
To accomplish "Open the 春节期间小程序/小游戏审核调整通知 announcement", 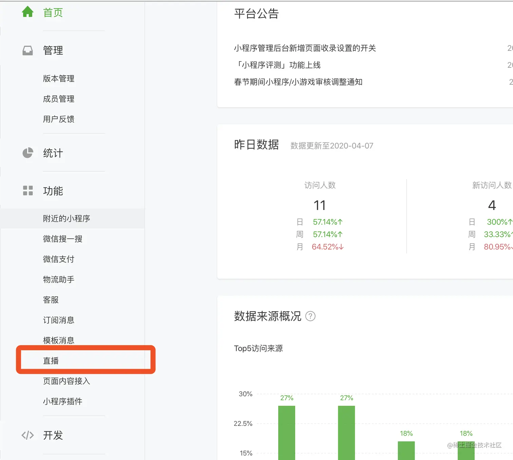I will click(298, 82).
